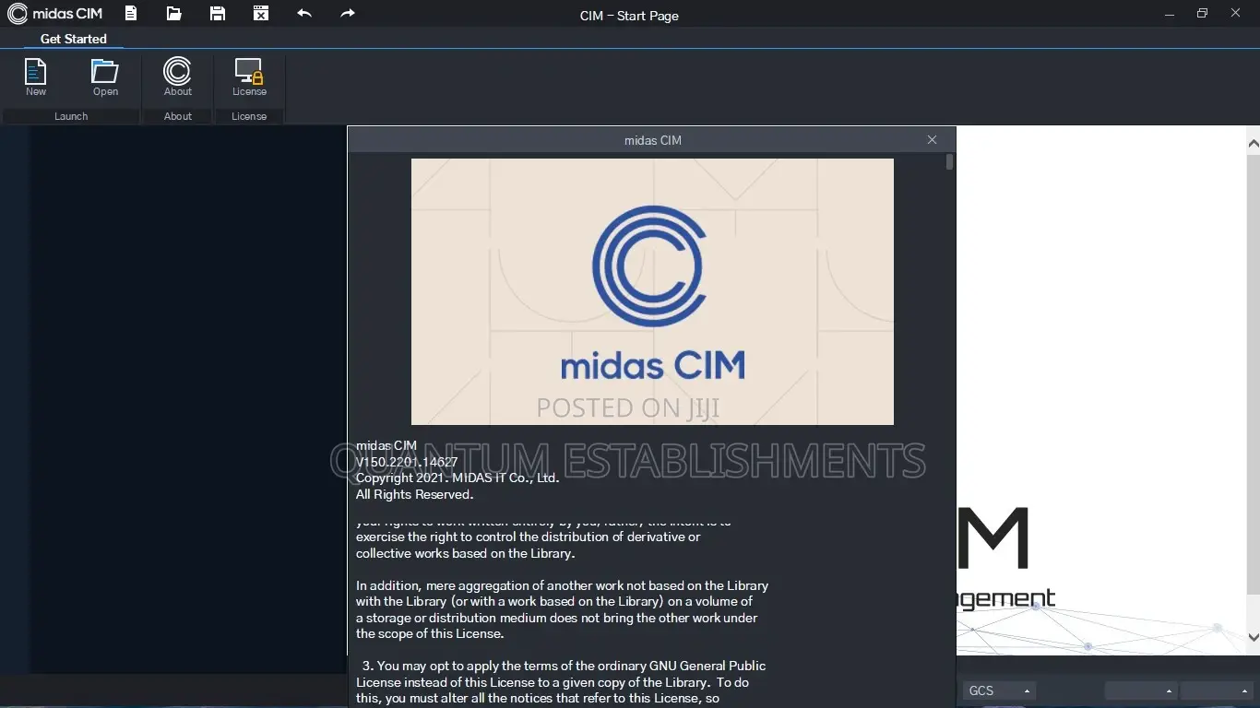Click the undo arrow icon

click(x=304, y=13)
